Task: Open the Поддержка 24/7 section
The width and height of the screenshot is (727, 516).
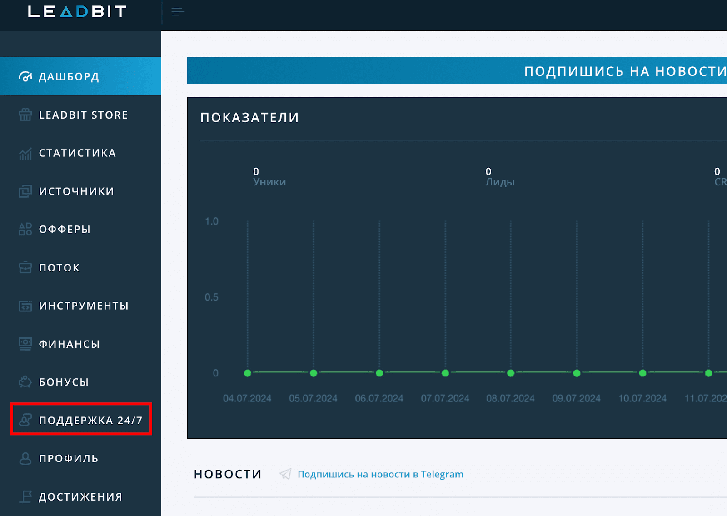Action: point(82,419)
